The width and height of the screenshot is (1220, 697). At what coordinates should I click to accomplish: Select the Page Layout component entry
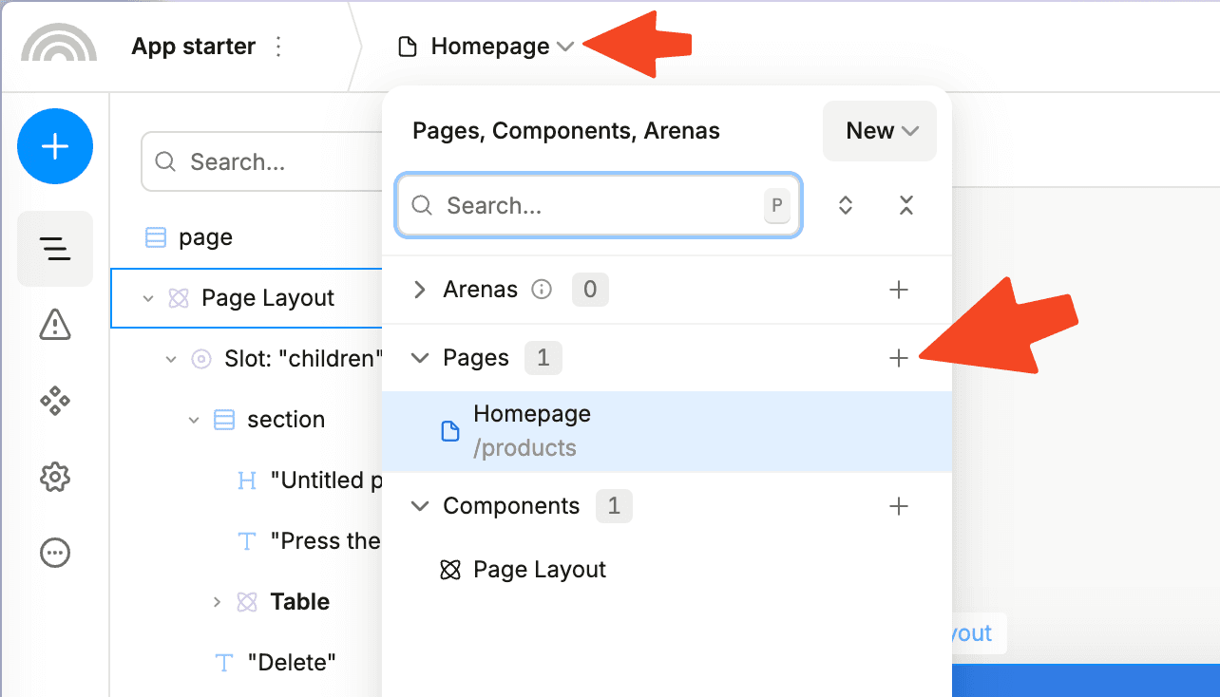coord(667,570)
